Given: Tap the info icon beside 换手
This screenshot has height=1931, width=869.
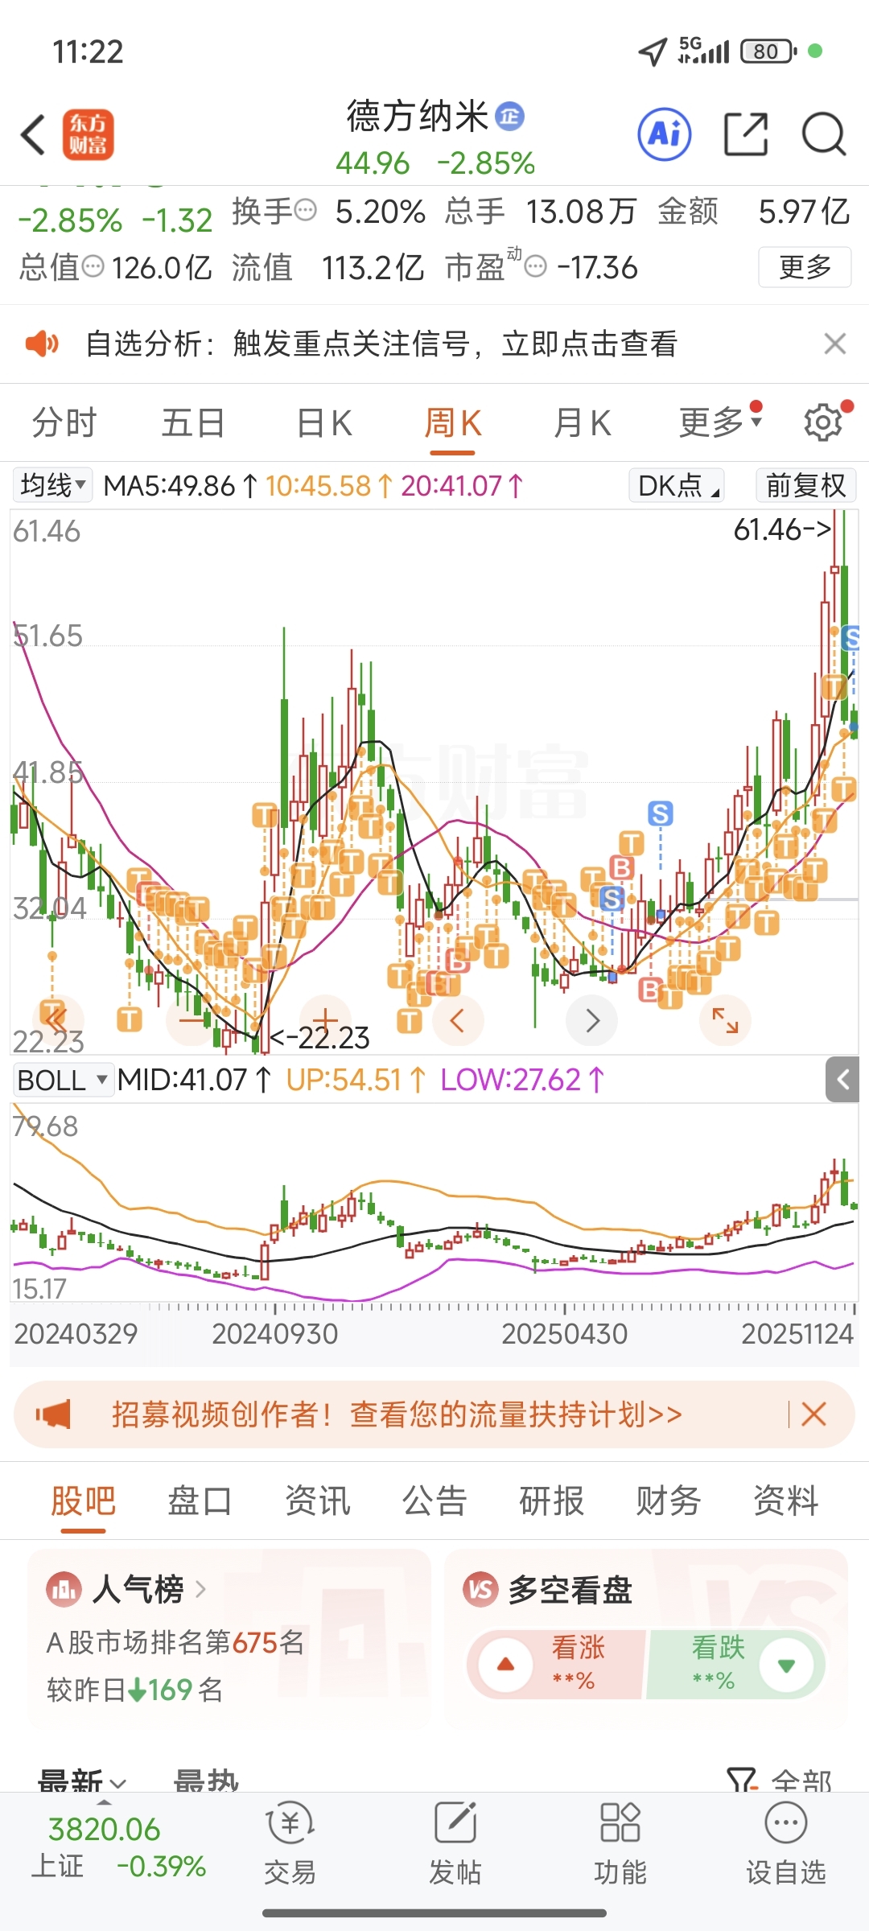Looking at the screenshot, I should click(306, 211).
